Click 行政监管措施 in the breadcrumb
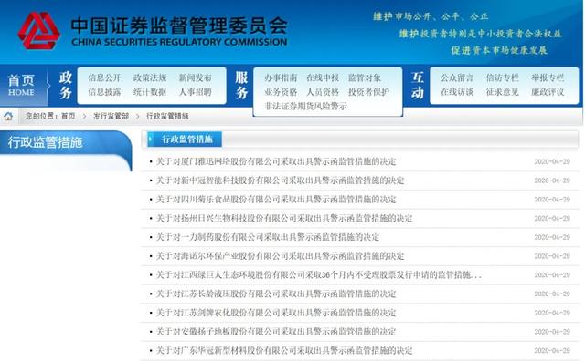This screenshot has height=361, width=585. pos(167,116)
